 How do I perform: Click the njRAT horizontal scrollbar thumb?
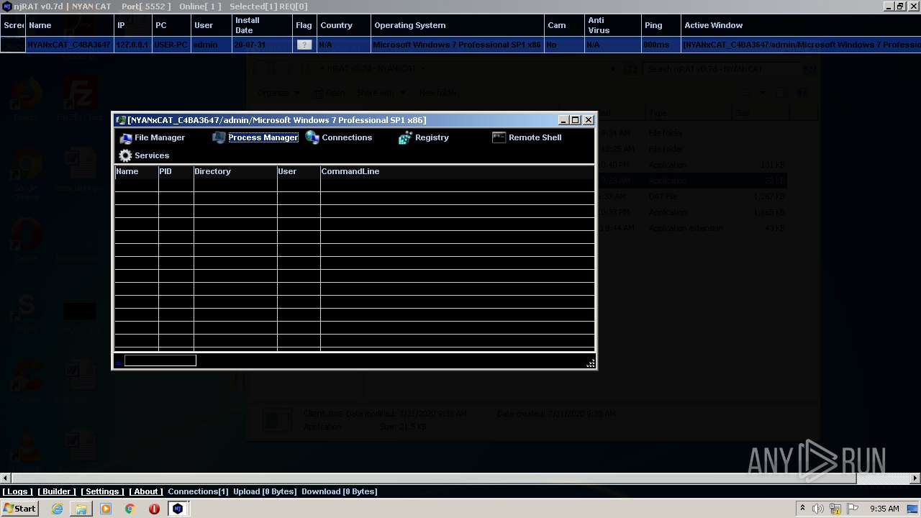pyautogui.click(x=434, y=478)
